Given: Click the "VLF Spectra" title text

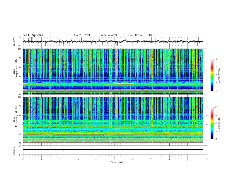Looking at the screenshot, I should click(x=33, y=35).
